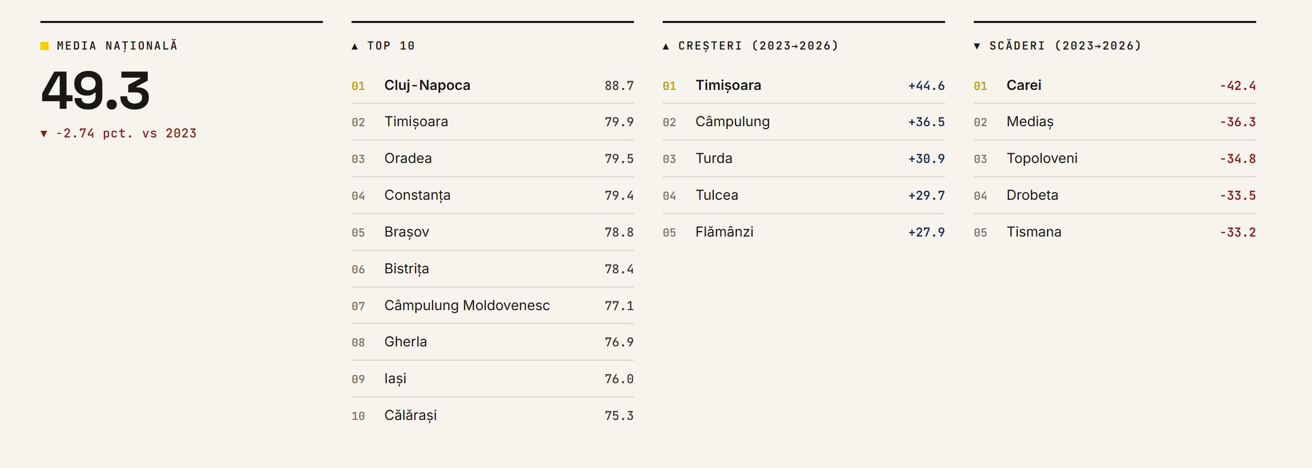Open Flămânzi growth entry
Image resolution: width=1312 pixels, height=468 pixels.
point(804,232)
